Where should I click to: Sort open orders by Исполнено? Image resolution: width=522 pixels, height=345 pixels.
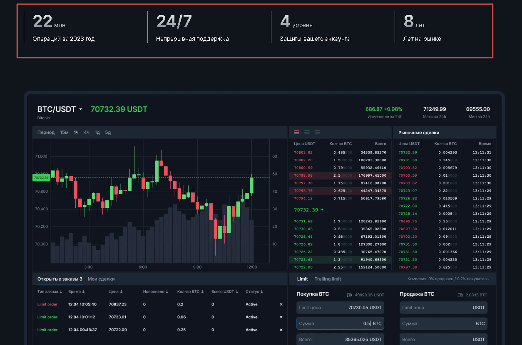[156, 292]
